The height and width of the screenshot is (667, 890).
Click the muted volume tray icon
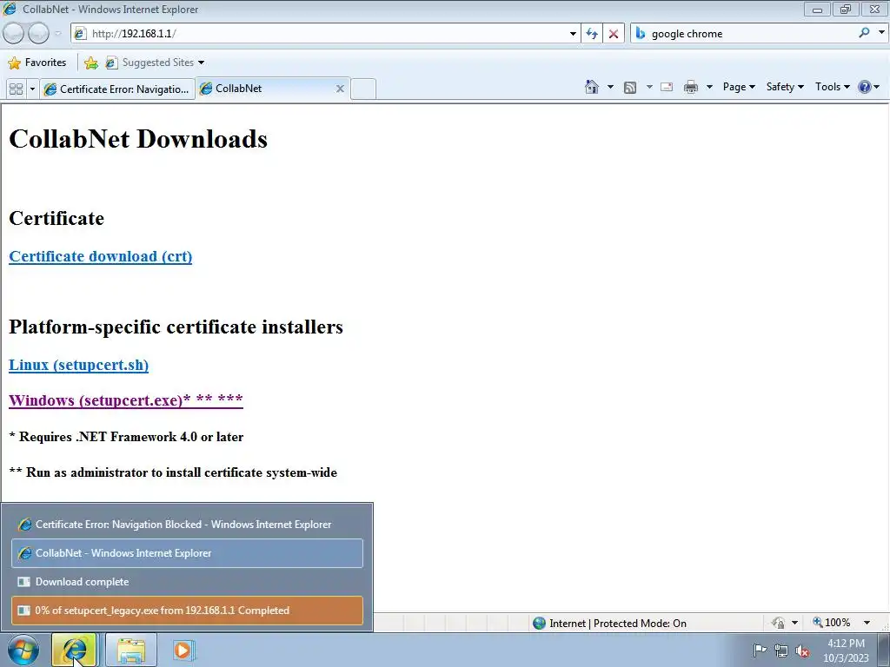[802, 651]
